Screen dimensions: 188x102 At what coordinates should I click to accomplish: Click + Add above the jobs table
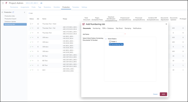point(31,13)
